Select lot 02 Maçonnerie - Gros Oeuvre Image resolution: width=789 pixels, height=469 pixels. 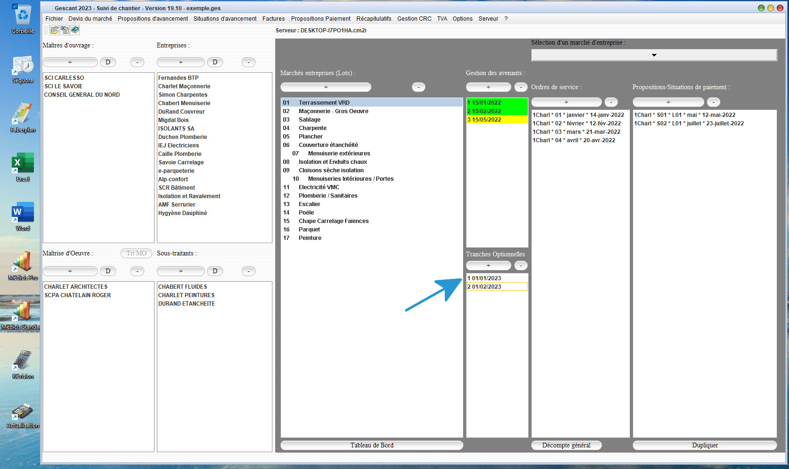[372, 111]
